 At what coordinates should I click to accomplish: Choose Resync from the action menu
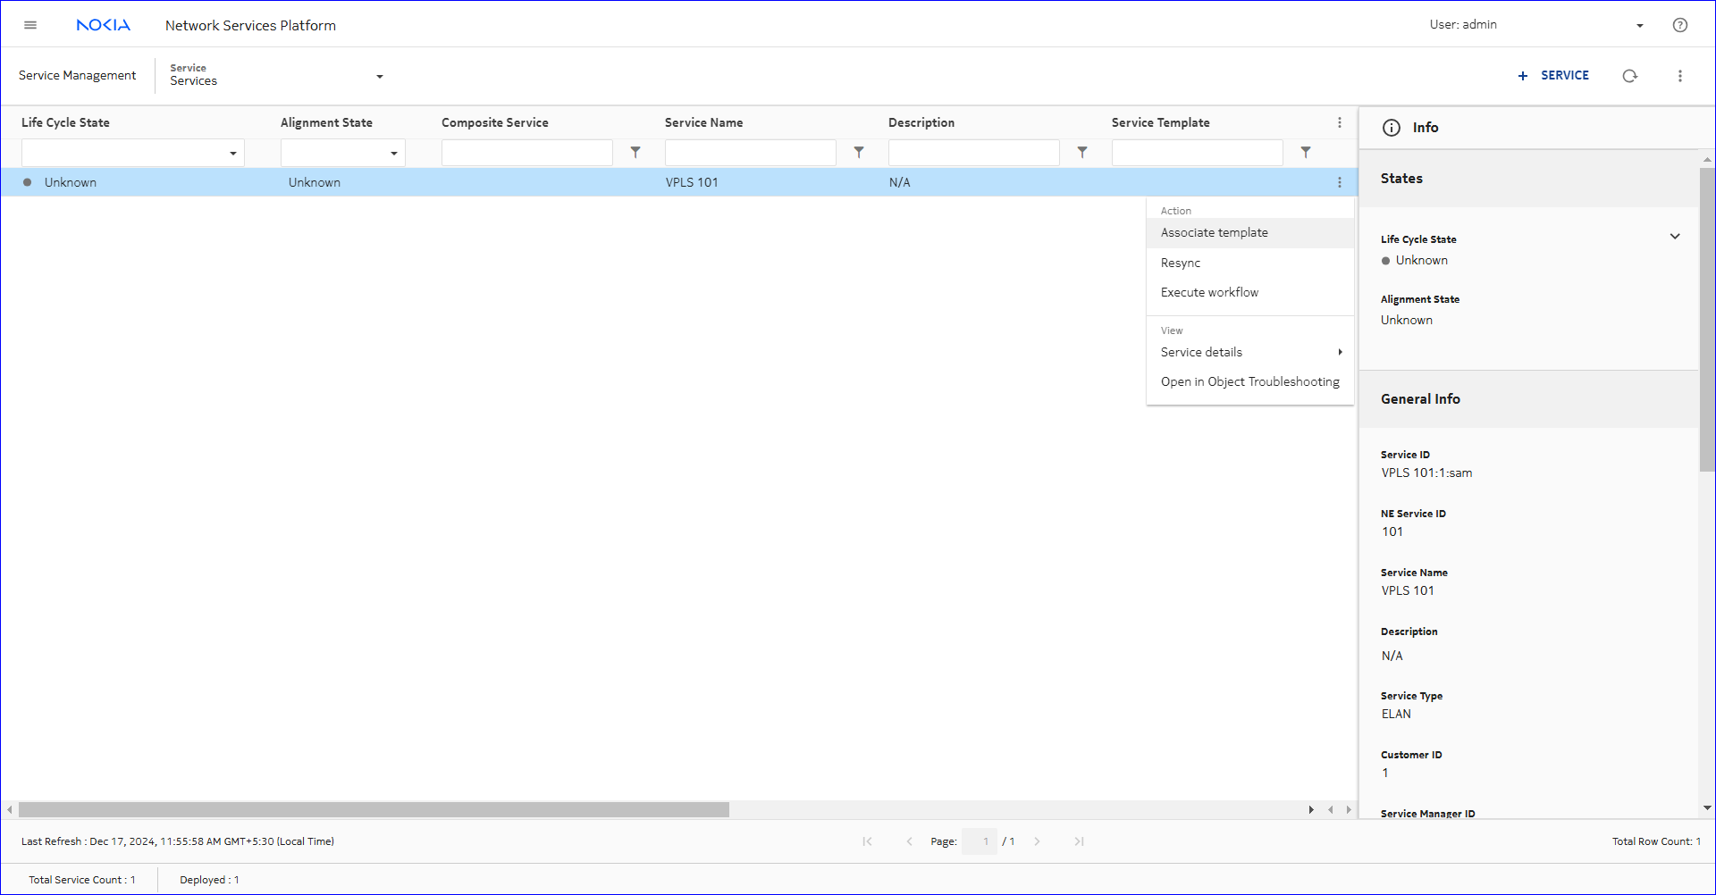(1180, 262)
